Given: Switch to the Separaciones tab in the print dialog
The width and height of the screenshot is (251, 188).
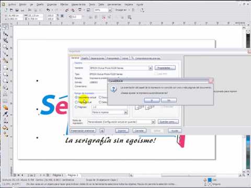Looking at the screenshot, I should tap(97, 58).
